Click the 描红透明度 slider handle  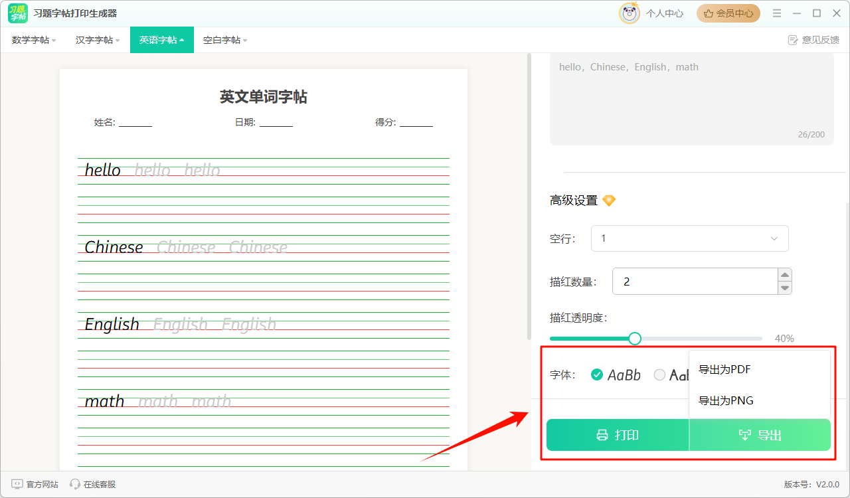pos(635,339)
